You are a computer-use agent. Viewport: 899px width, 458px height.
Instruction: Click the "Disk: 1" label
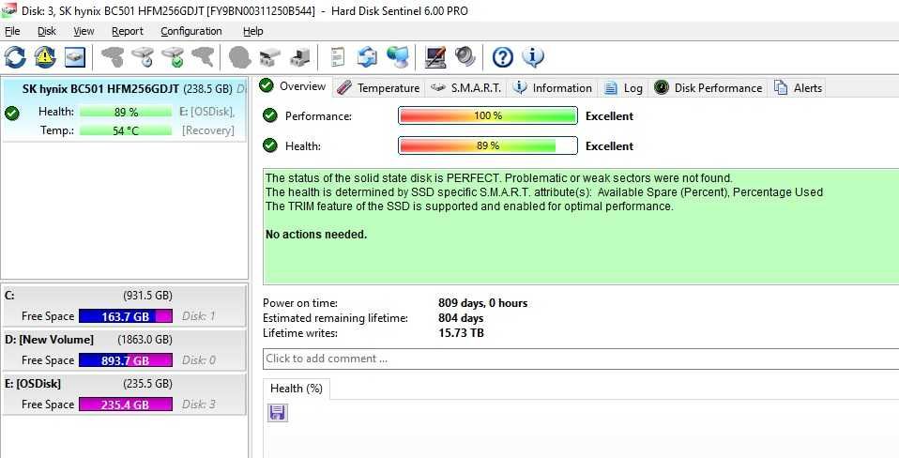198,316
